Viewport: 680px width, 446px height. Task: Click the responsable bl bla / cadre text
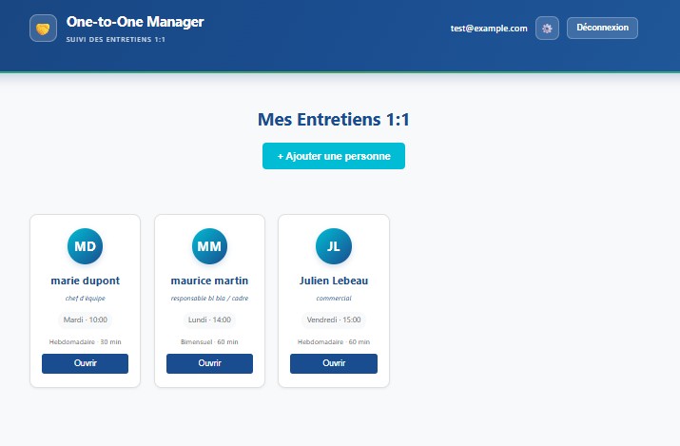click(209, 299)
